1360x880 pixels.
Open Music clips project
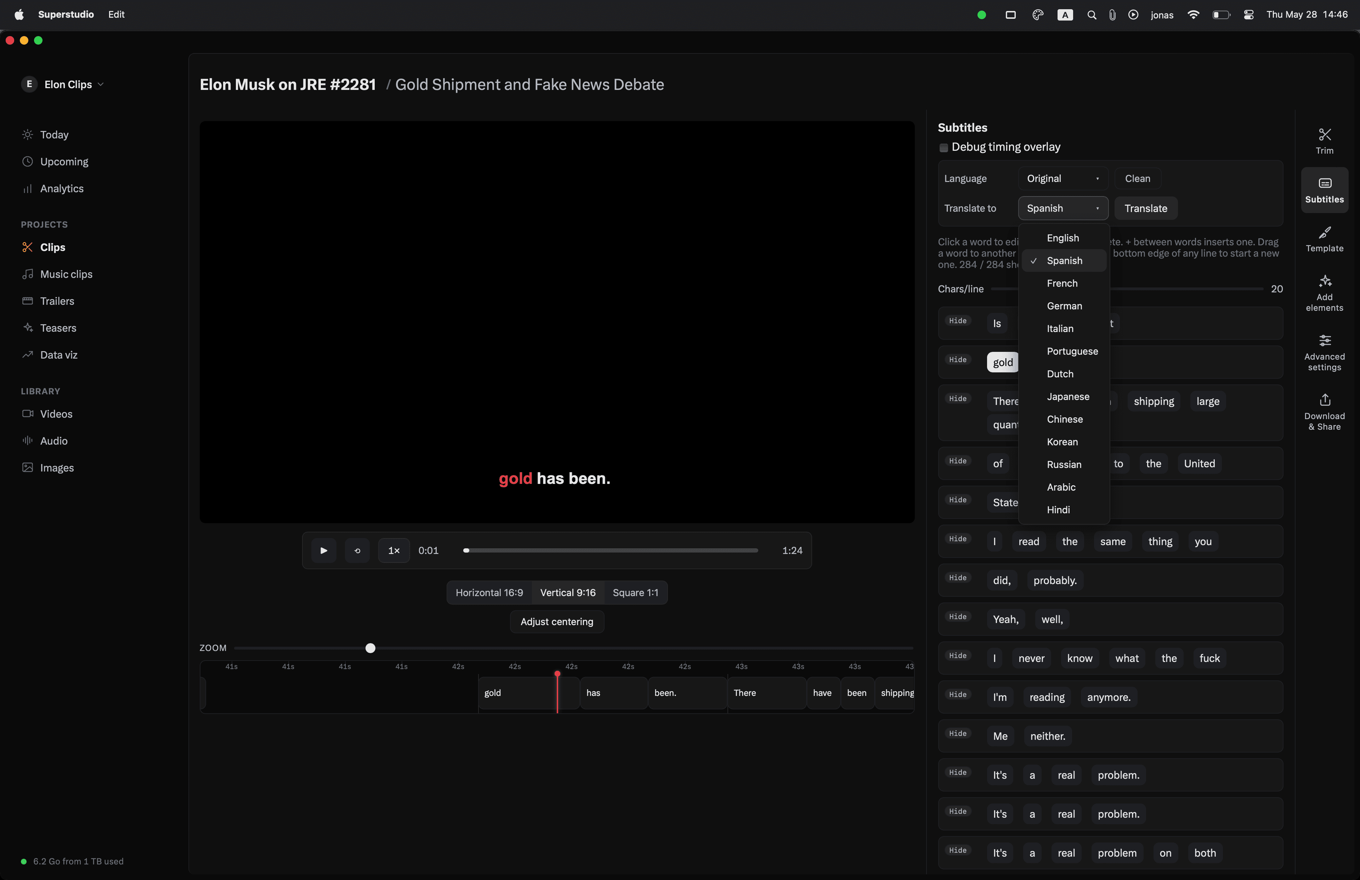pos(66,274)
